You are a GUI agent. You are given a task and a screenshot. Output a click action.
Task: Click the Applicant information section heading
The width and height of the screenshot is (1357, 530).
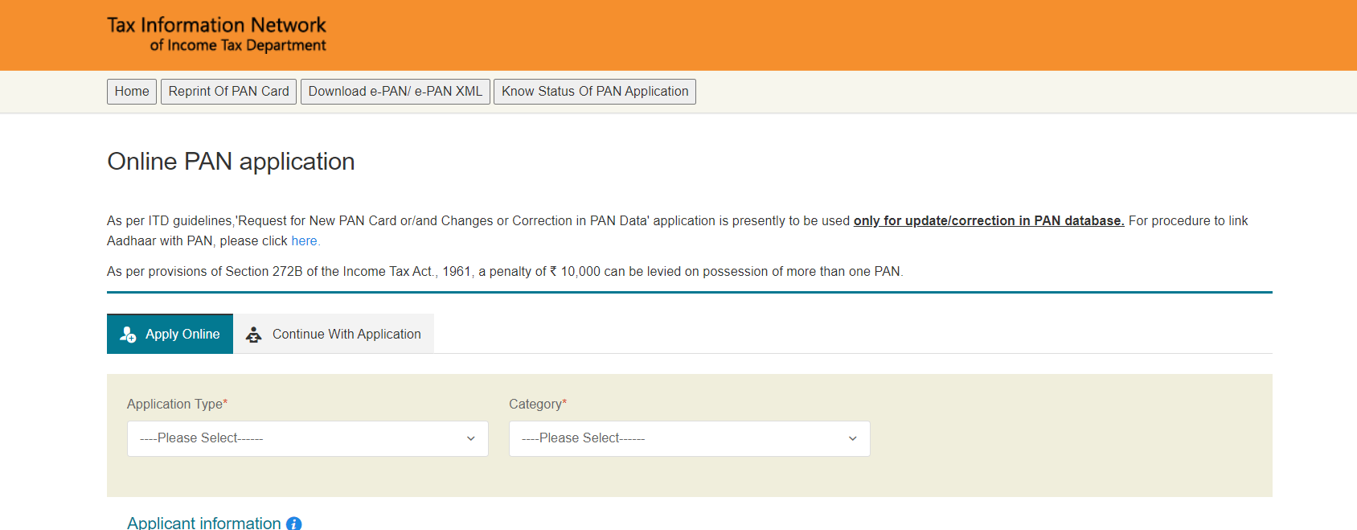204,523
